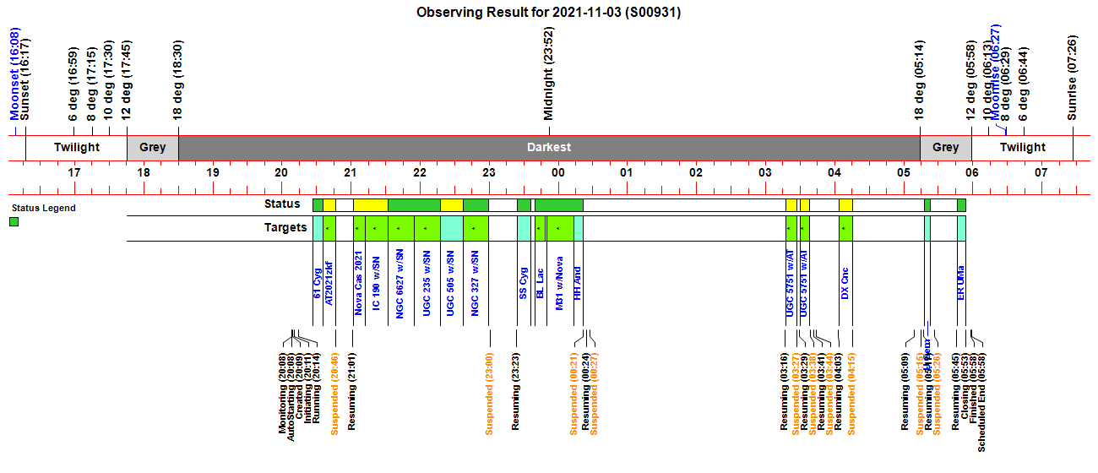Click hour label 00 on time axis

click(x=557, y=173)
